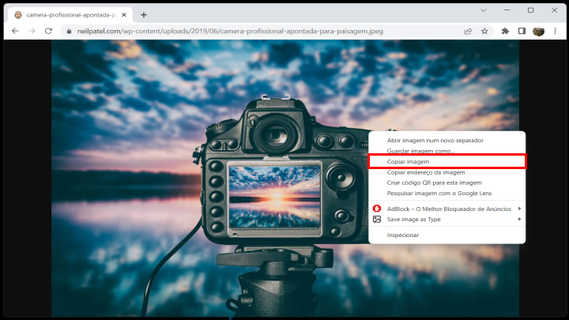Close the browser window
This screenshot has width=569, height=320.
[x=555, y=10]
